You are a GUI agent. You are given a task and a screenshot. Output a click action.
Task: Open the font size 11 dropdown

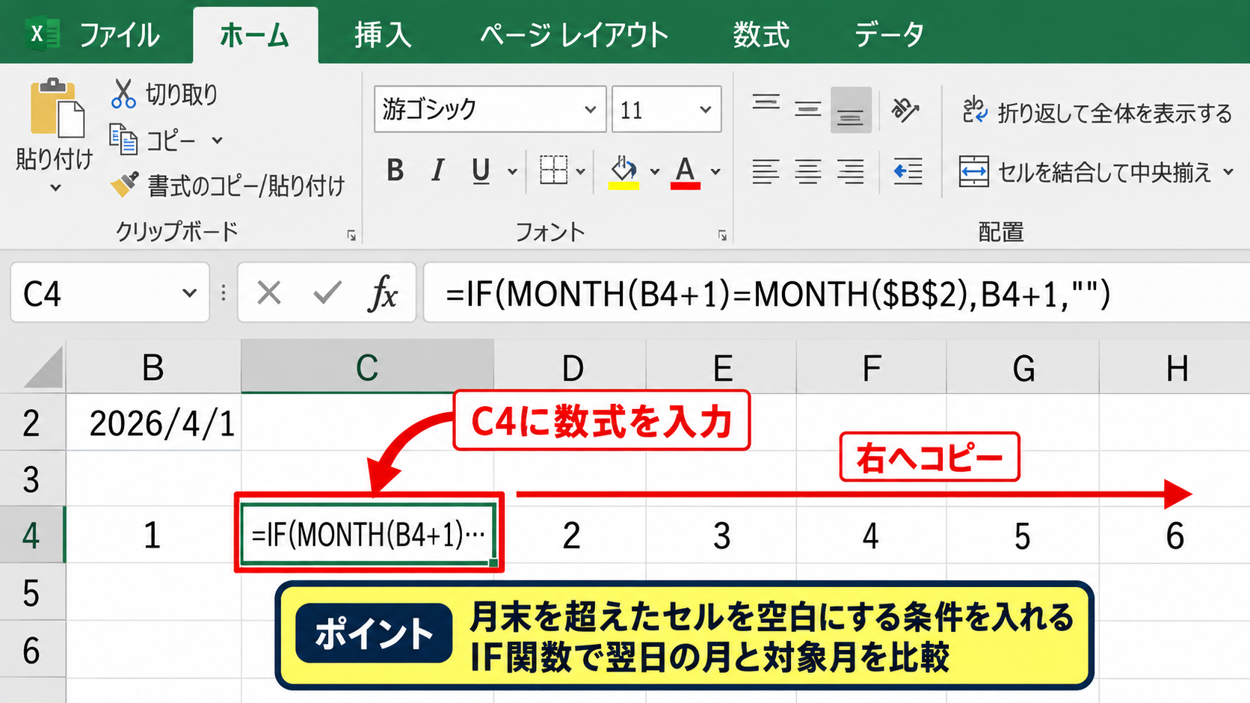click(705, 110)
